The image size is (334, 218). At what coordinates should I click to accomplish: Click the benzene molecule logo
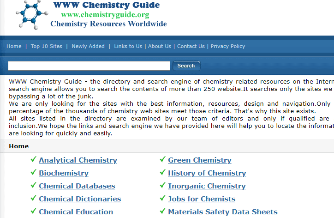tap(32, 15)
